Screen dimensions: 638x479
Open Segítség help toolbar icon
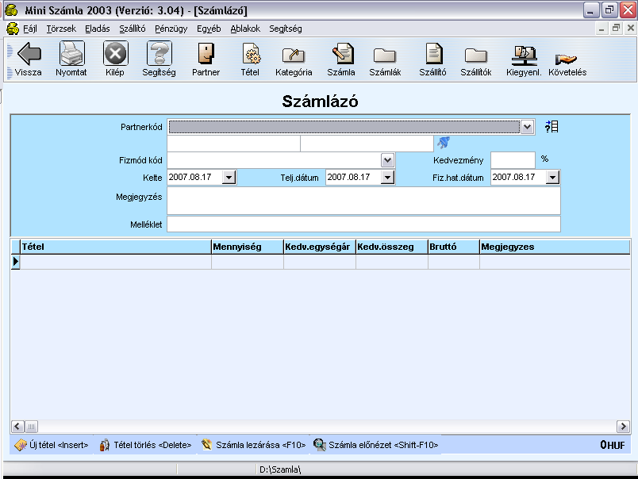point(159,53)
